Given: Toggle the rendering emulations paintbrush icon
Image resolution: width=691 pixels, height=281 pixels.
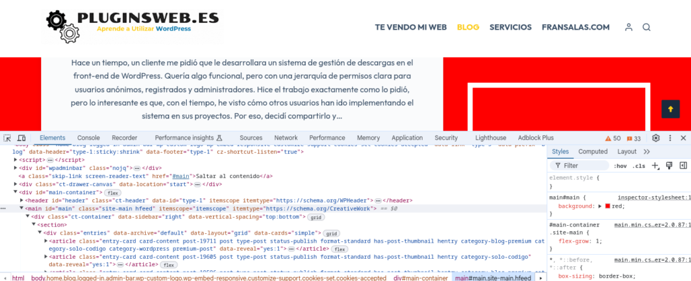Looking at the screenshot, I should (x=669, y=166).
